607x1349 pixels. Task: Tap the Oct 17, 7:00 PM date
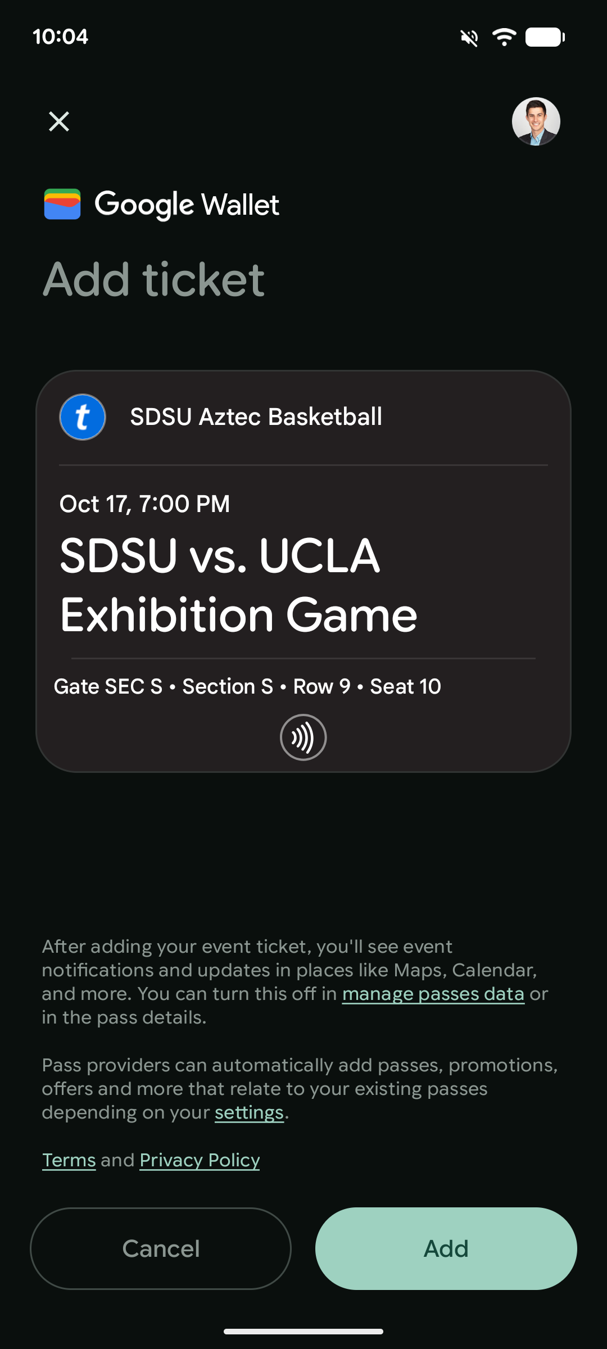pyautogui.click(x=145, y=504)
